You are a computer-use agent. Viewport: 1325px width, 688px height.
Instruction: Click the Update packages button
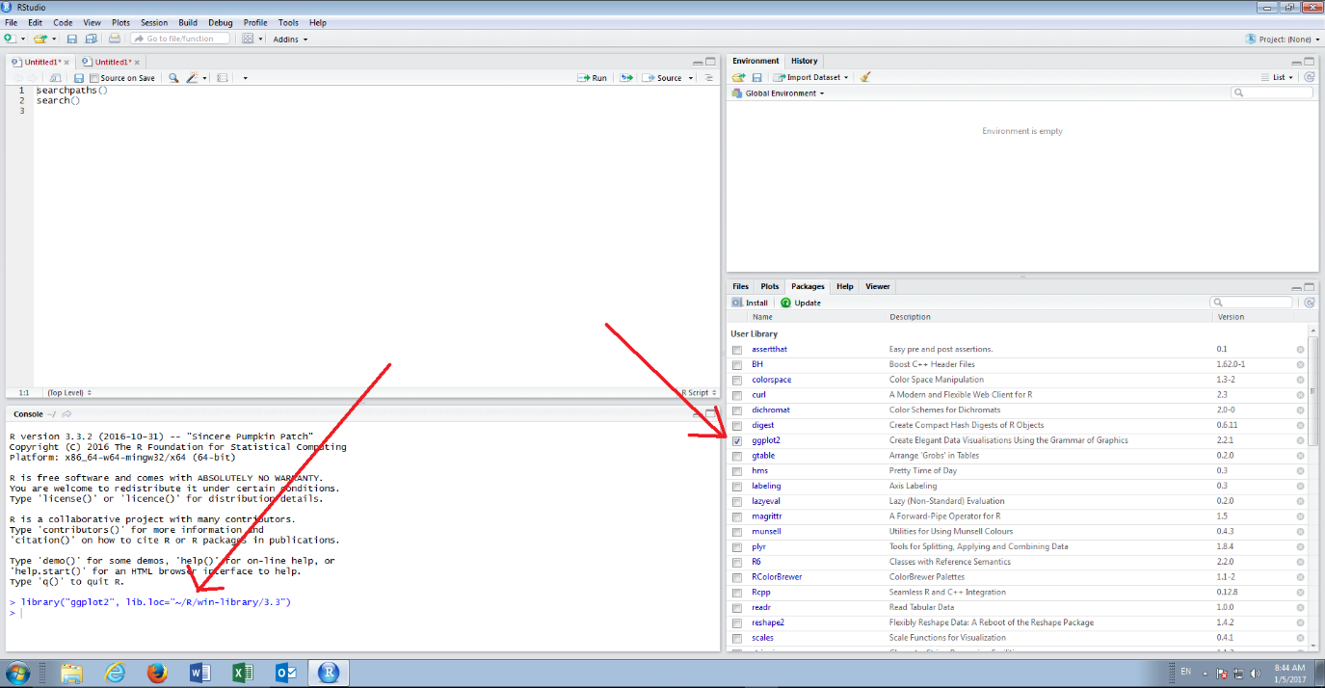(801, 303)
